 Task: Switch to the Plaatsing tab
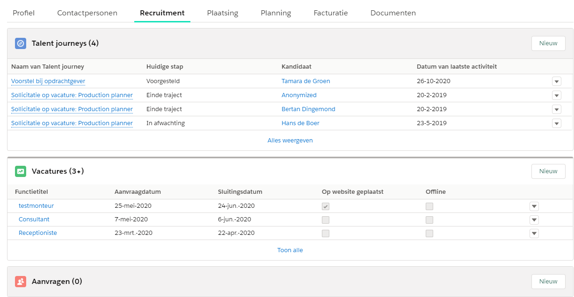tap(223, 13)
